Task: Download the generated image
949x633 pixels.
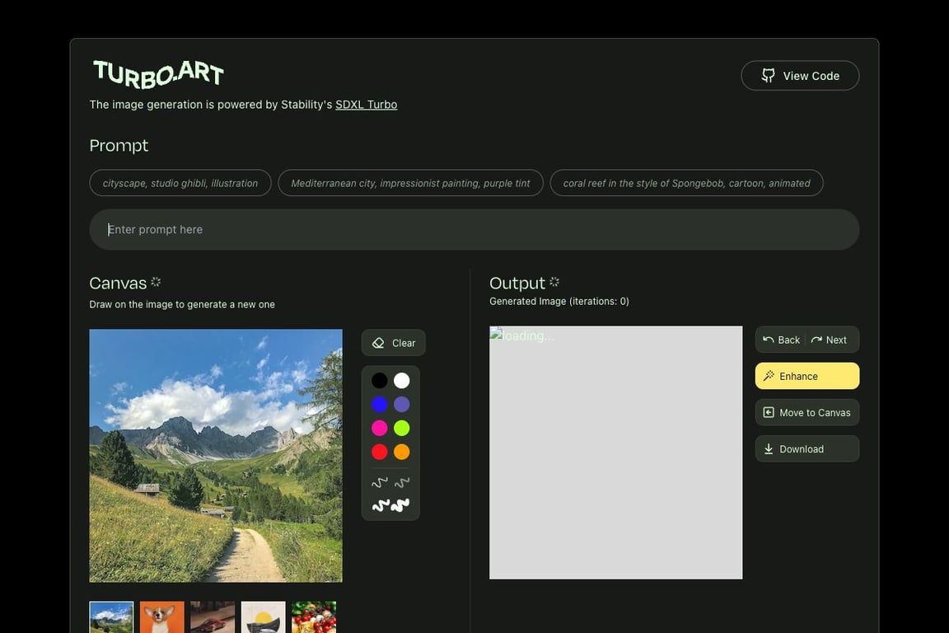Action: (x=806, y=449)
